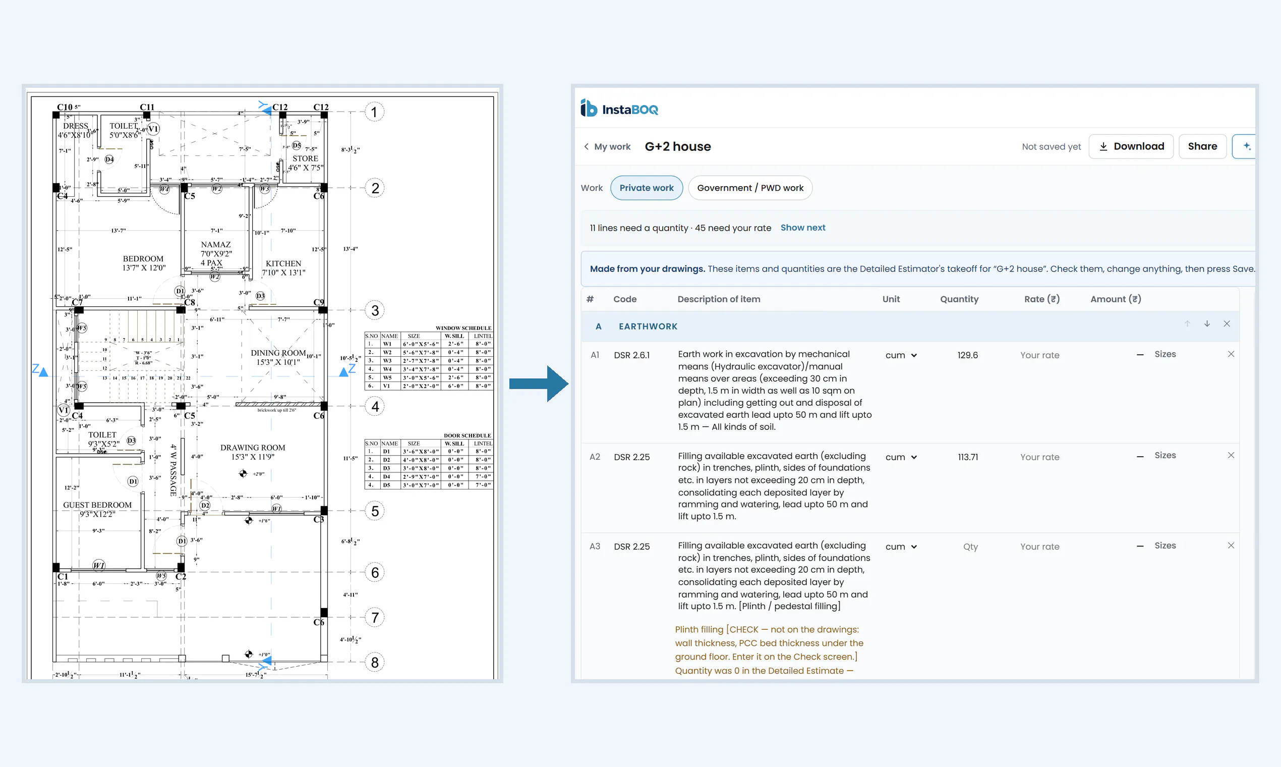Click quantity 129.6 for item A1
Viewport: 1281px width, 767px height.
(967, 355)
